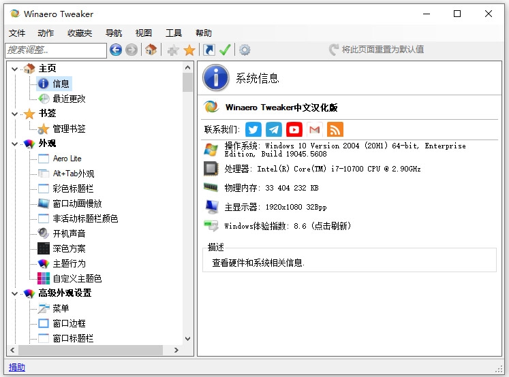The height and width of the screenshot is (377, 509).
Task: Open the settings gear icon in toolbar
Action: pyautogui.click(x=245, y=50)
